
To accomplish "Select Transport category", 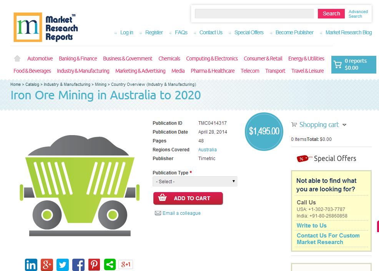I will pyautogui.click(x=275, y=71).
